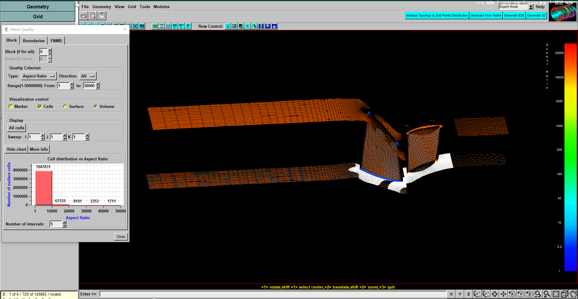Click the B2B C toolbar icon
Viewport: 578px width, 299px height.
(175, 27)
